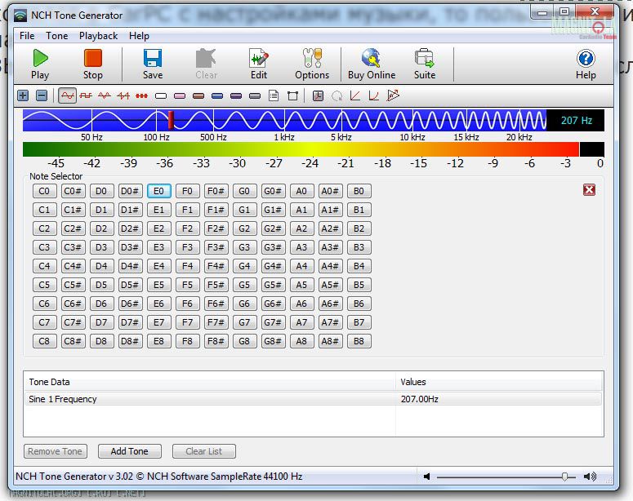Open the File menu
The height and width of the screenshot is (501, 633).
tap(27, 36)
